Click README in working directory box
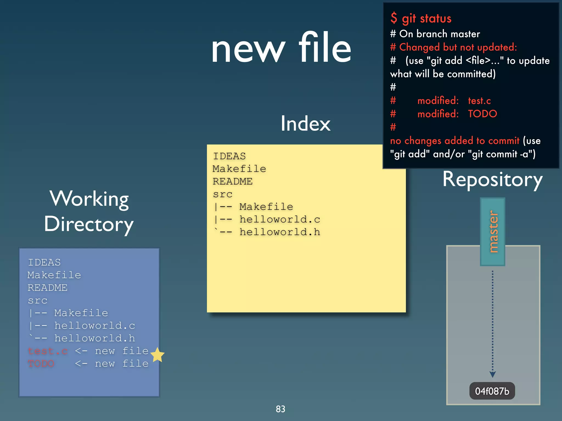Viewport: 562px width, 421px height. [47, 288]
